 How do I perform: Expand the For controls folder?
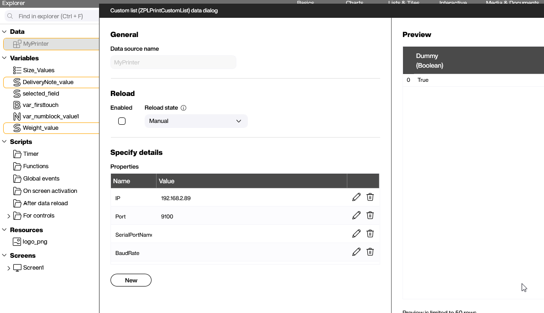9,216
